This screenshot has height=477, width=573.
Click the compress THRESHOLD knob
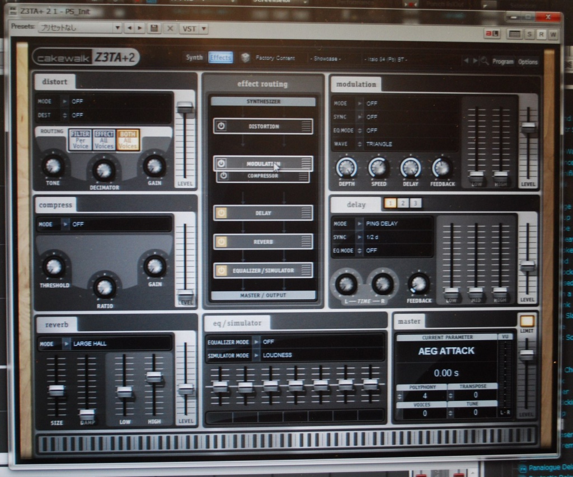54,266
